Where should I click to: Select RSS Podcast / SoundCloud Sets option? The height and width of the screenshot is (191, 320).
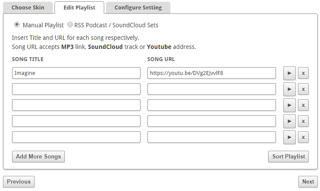tap(70, 25)
